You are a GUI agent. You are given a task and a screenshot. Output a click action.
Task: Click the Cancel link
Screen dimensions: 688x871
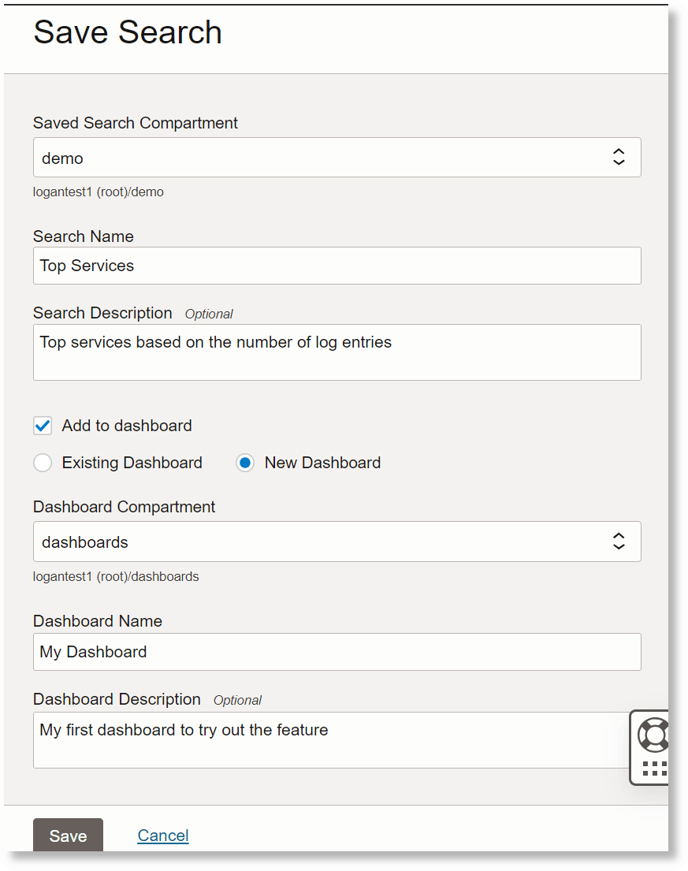click(162, 836)
